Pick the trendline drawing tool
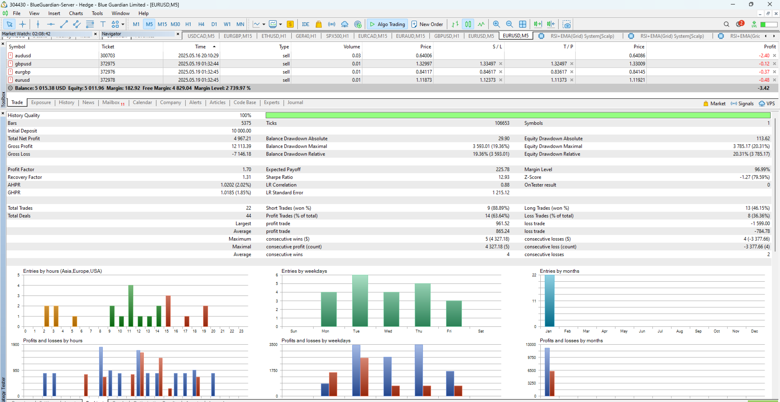This screenshot has height=402, width=780. tap(64, 24)
